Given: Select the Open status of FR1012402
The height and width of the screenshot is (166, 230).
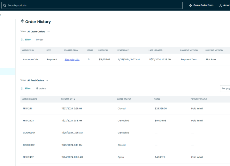Looking at the screenshot, I should tap(121, 157).
